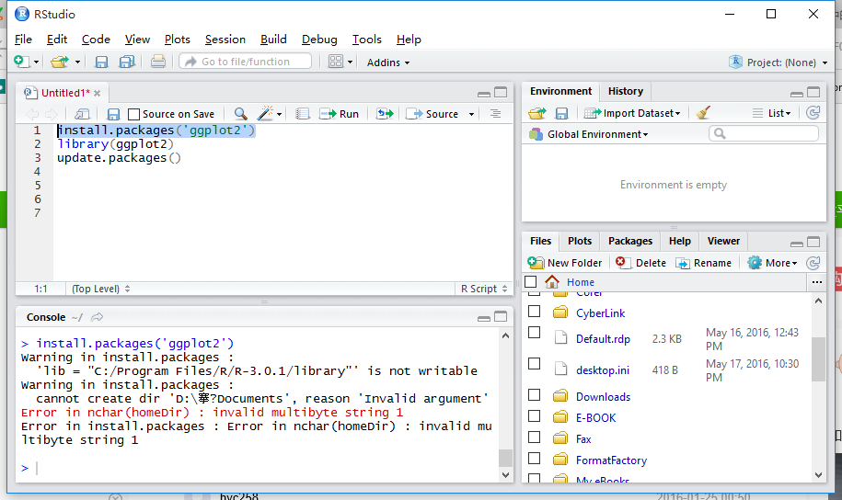Screen dimensions: 842x500
Task: Click the broom to clear the environment
Action: tap(704, 113)
